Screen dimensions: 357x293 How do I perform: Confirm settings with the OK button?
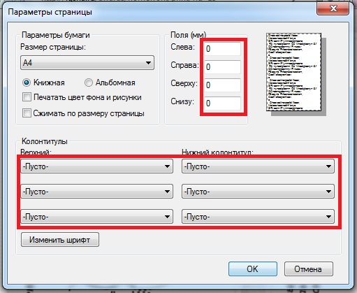click(253, 269)
